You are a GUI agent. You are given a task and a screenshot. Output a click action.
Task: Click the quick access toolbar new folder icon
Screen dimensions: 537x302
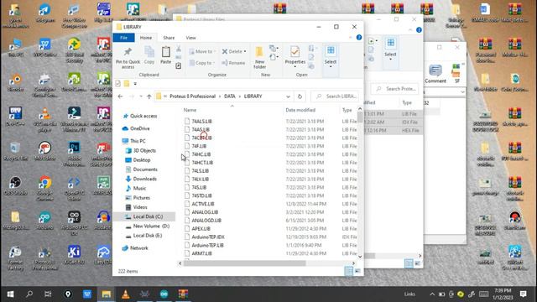[x=127, y=83]
